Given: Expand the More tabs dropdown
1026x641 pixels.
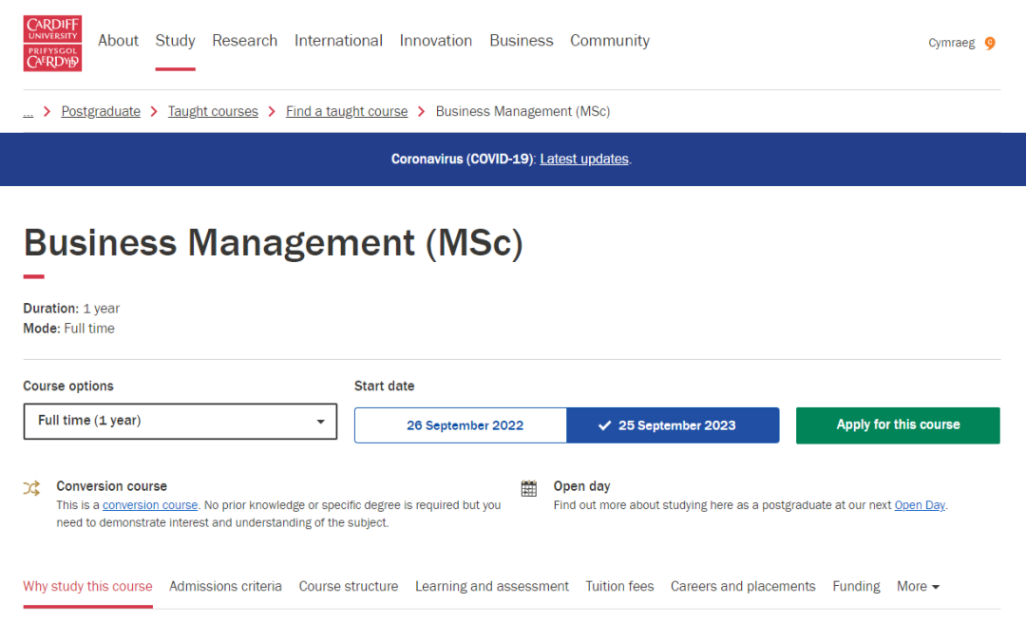Looking at the screenshot, I should (x=918, y=586).
